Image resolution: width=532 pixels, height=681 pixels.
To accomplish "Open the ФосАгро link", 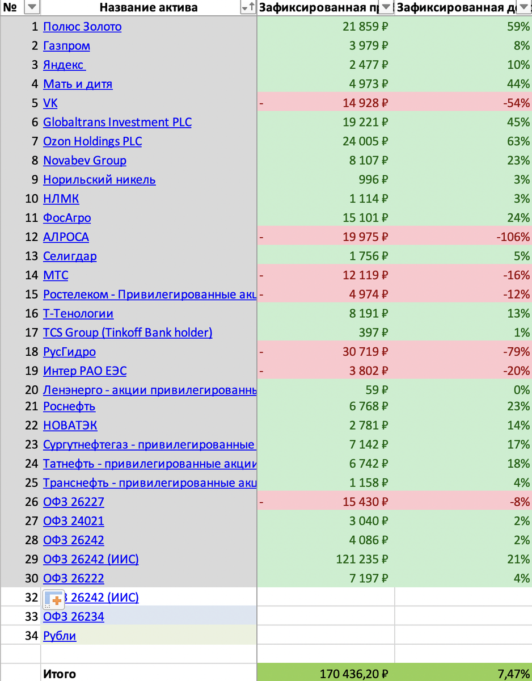I will pyautogui.click(x=67, y=218).
